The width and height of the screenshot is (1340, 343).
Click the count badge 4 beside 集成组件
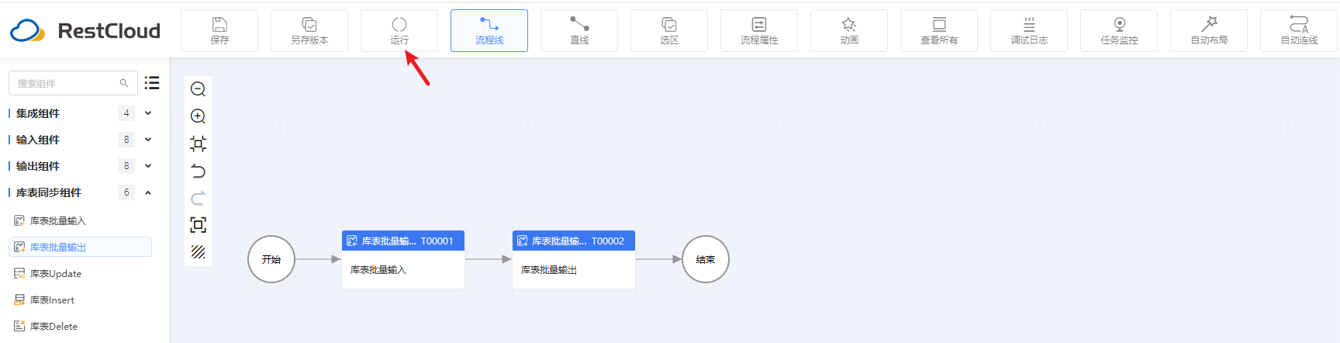[x=126, y=113]
